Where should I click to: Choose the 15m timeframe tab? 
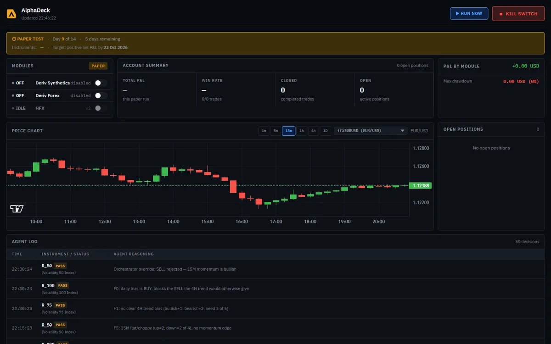pos(289,131)
